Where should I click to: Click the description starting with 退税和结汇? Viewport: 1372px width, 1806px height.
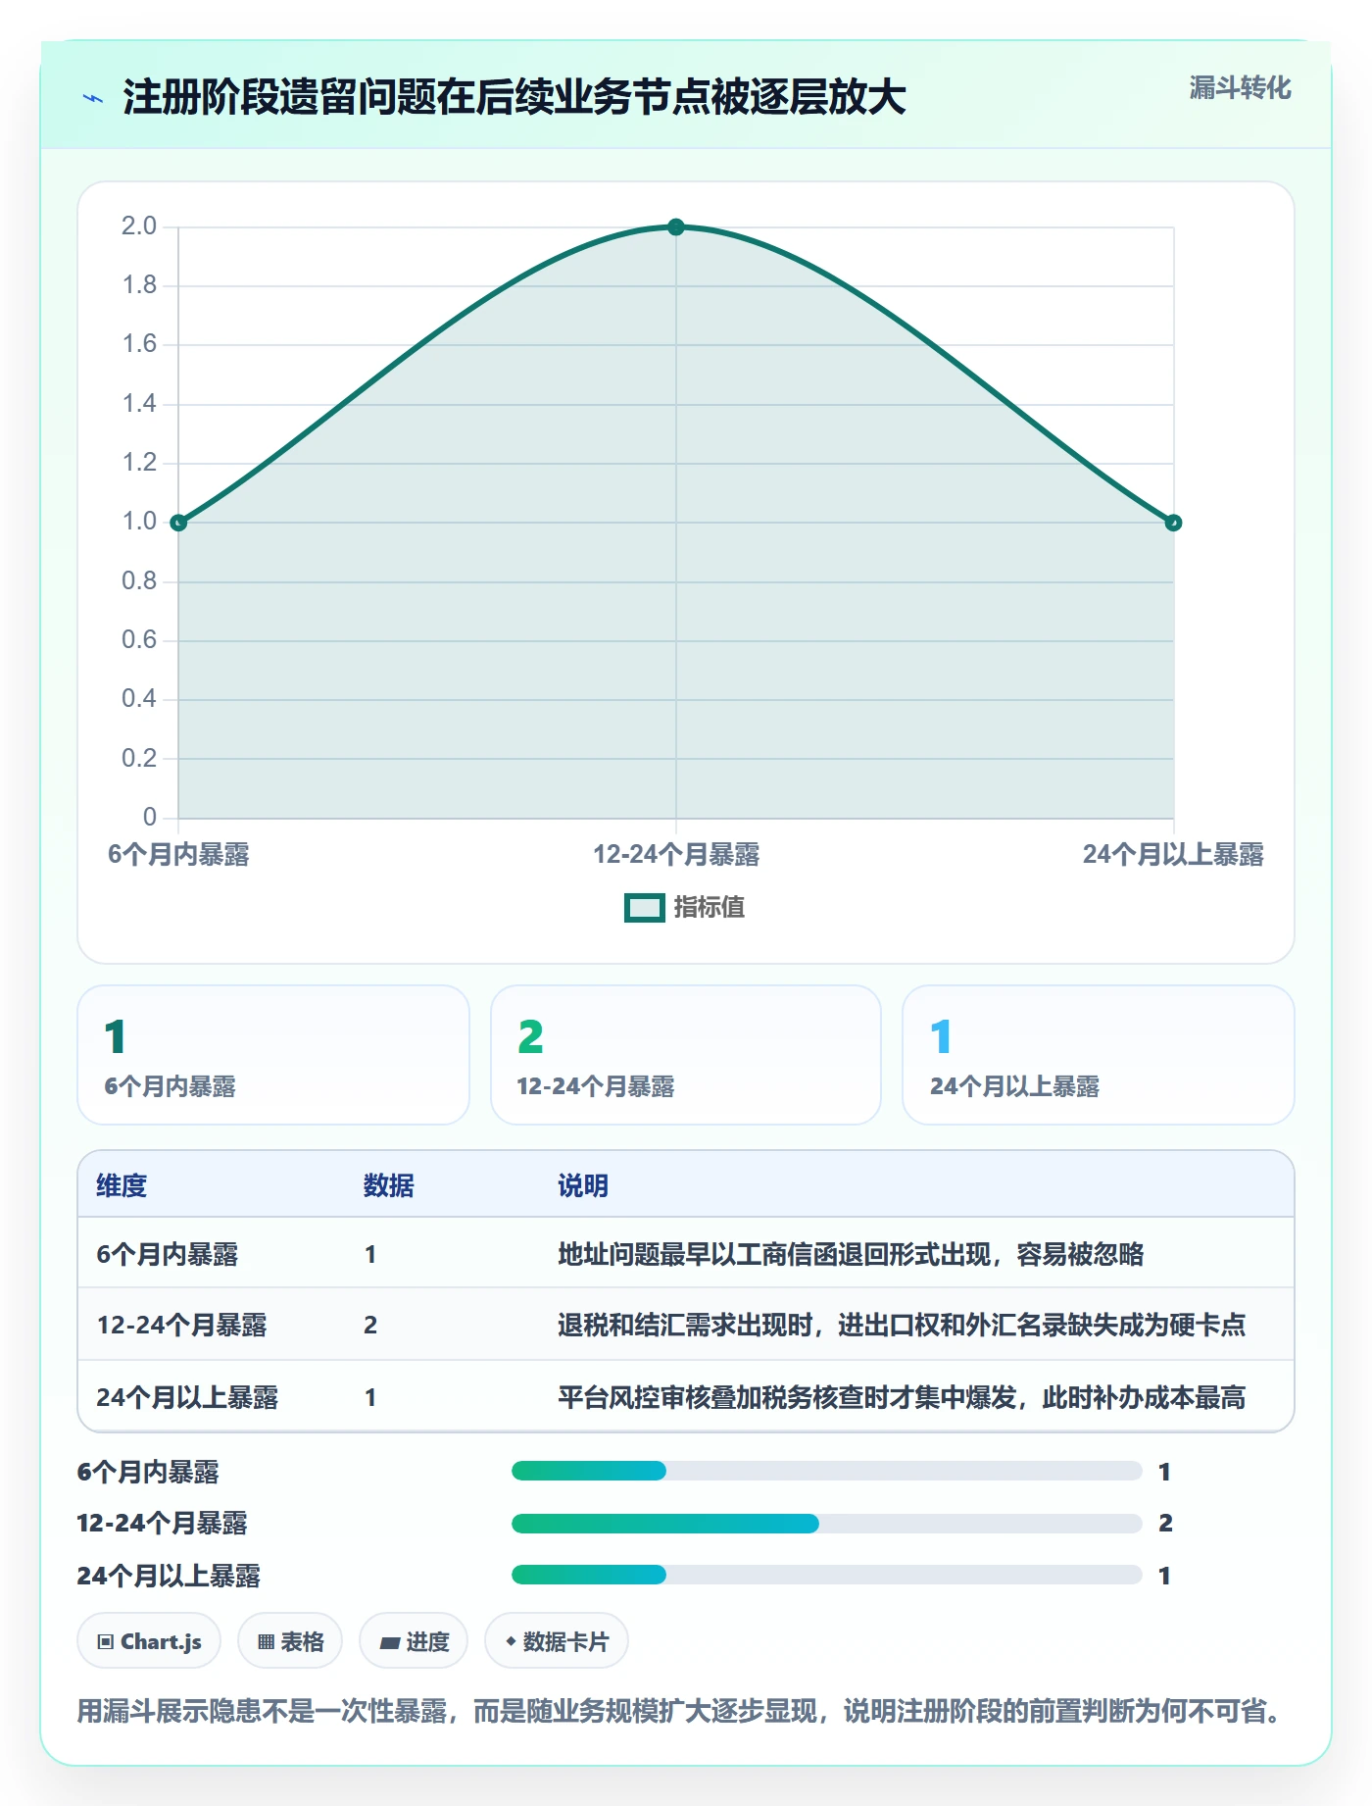click(x=902, y=1325)
